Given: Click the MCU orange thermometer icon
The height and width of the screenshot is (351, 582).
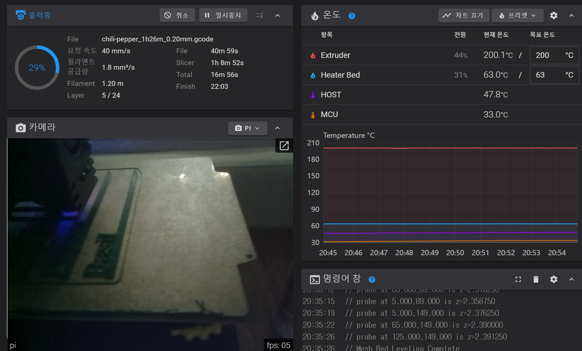Looking at the screenshot, I should click(313, 114).
